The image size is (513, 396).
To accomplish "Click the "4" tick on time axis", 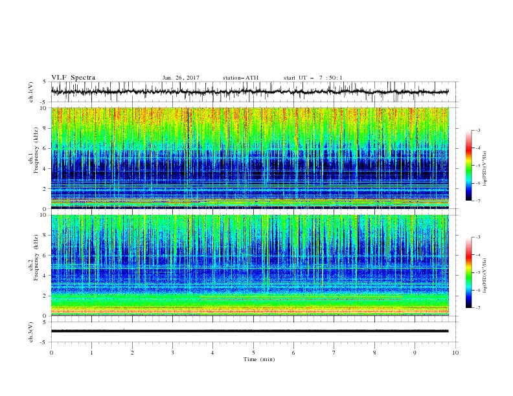I will coord(213,353).
